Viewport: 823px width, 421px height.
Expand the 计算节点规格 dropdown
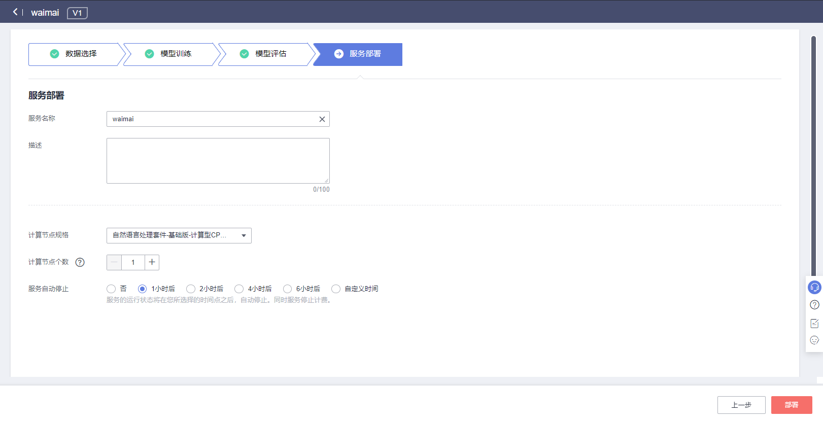tap(179, 235)
